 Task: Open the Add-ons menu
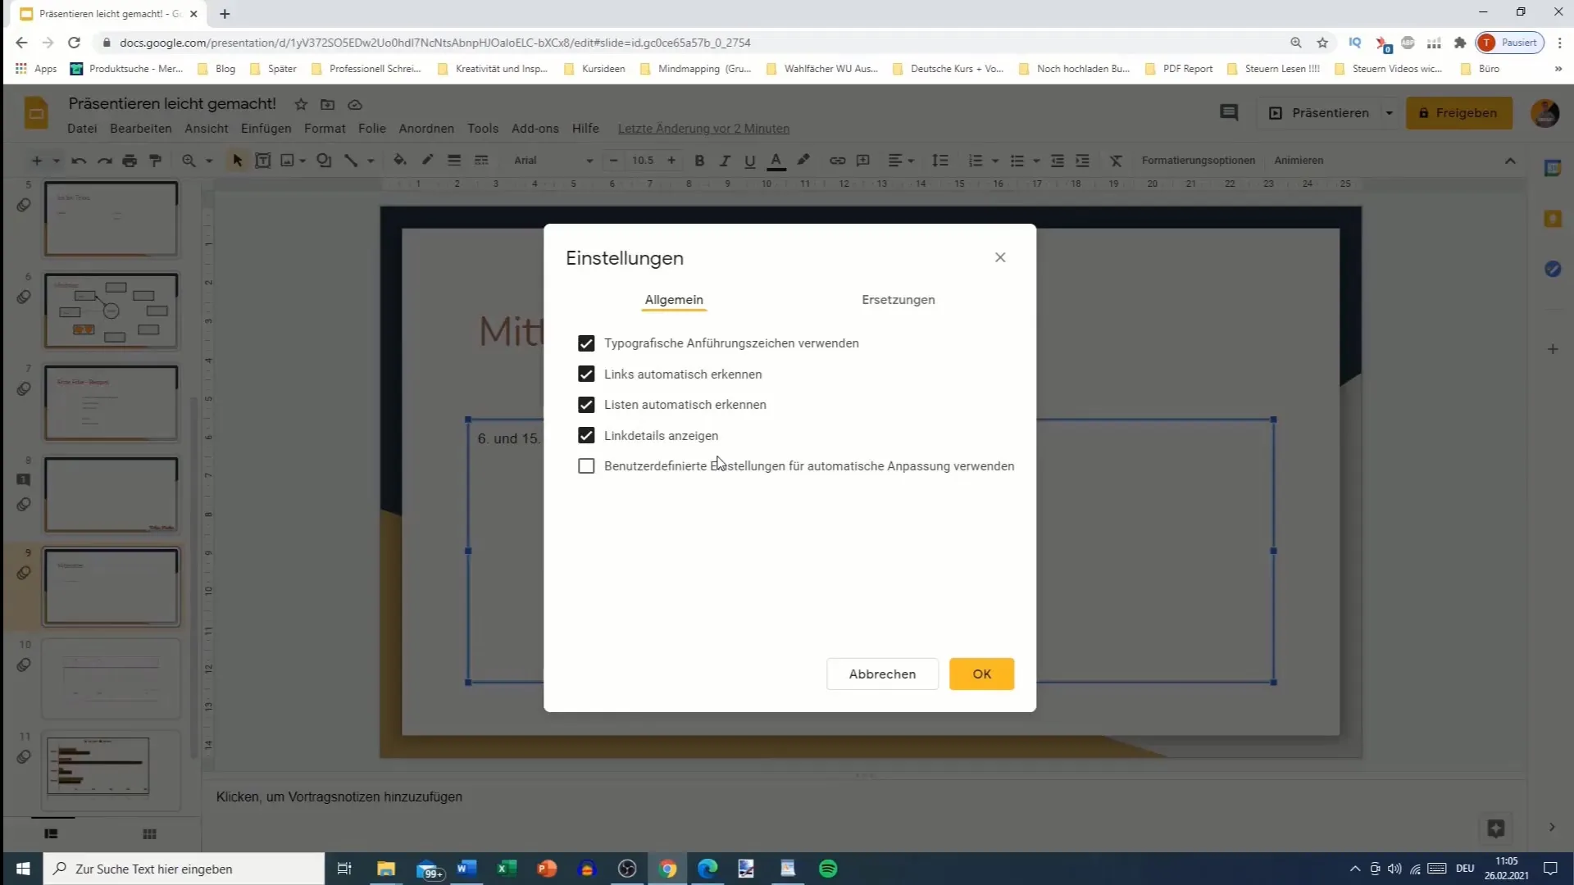tap(535, 129)
